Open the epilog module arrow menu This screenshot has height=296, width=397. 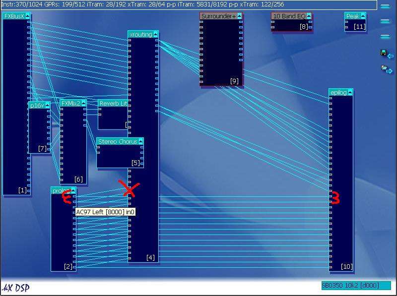(350, 92)
